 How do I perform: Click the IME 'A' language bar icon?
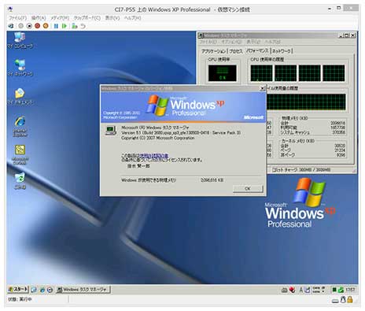click(x=301, y=290)
